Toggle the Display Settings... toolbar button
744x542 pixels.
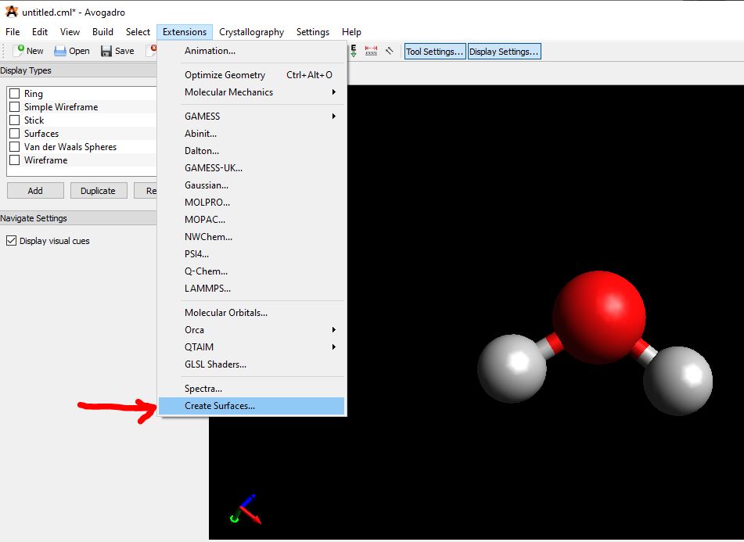tap(504, 52)
